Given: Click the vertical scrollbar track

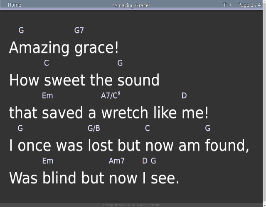Looking at the screenshot, I should (x=264, y=103).
